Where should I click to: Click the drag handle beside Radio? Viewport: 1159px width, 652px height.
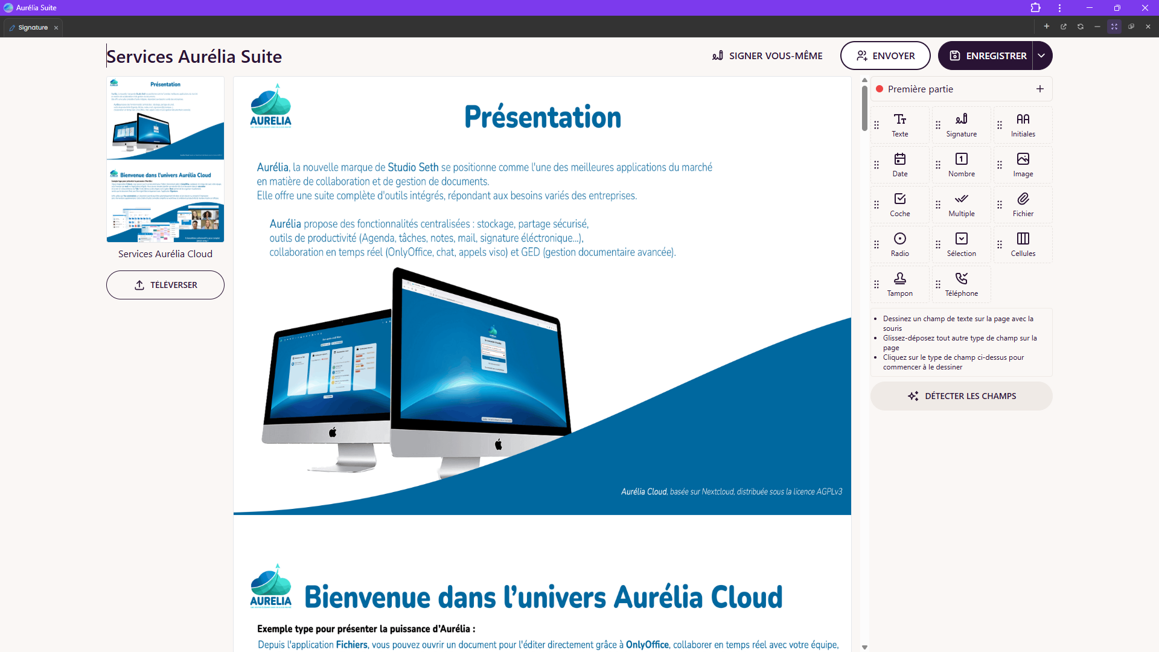pyautogui.click(x=876, y=245)
